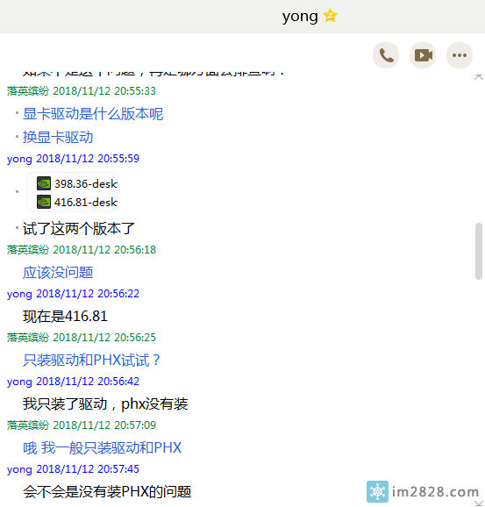Click sender header 落英缤纷 at 20:56:18
The height and width of the screenshot is (507, 485).
pyautogui.click(x=82, y=250)
